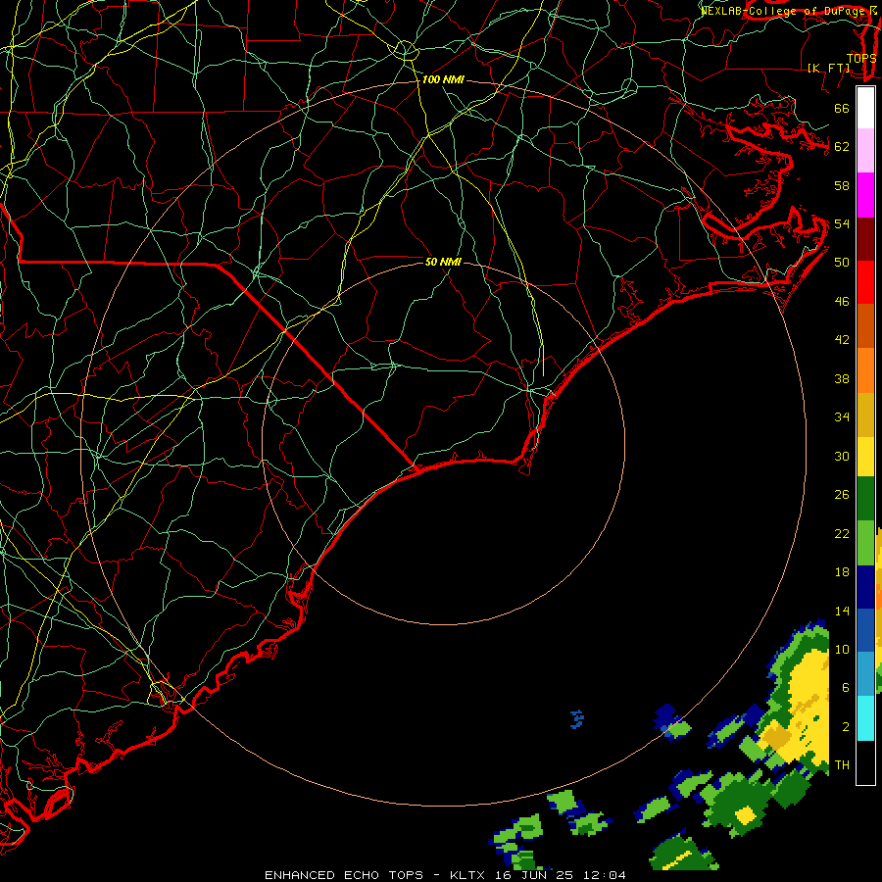
Task: Click the 12:04 timestamp
Action: 605,875
